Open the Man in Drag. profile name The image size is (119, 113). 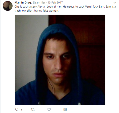coord(23,3)
